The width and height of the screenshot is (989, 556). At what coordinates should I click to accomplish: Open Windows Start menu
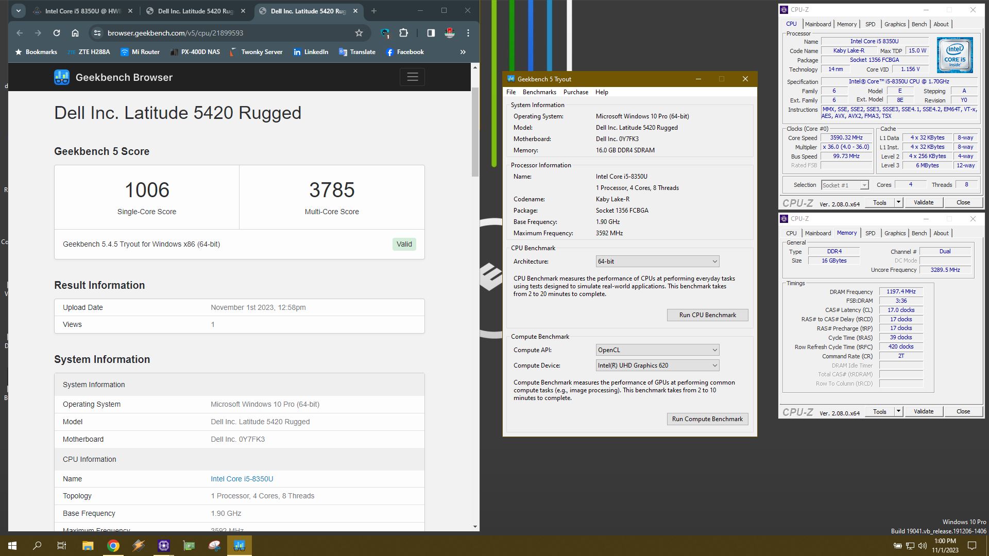[12, 546]
